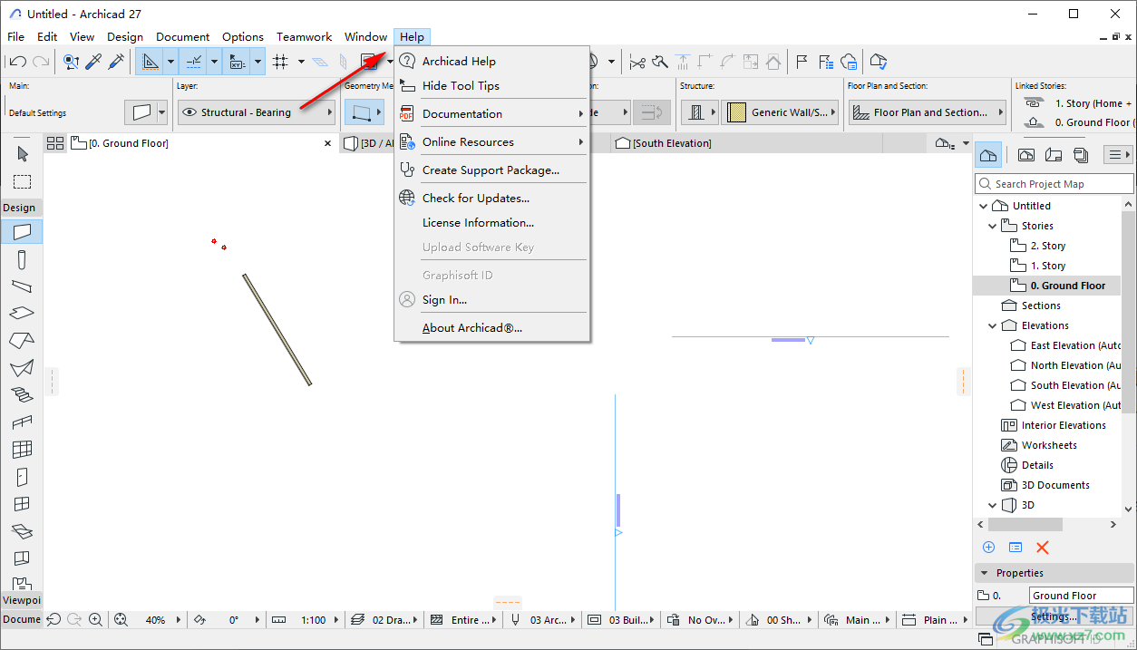Select the Pick Up Parameters eyedropper

[x=93, y=62]
